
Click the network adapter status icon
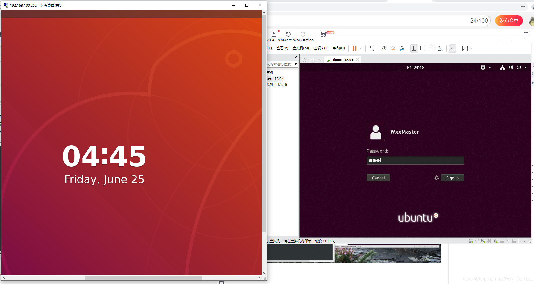point(483,241)
